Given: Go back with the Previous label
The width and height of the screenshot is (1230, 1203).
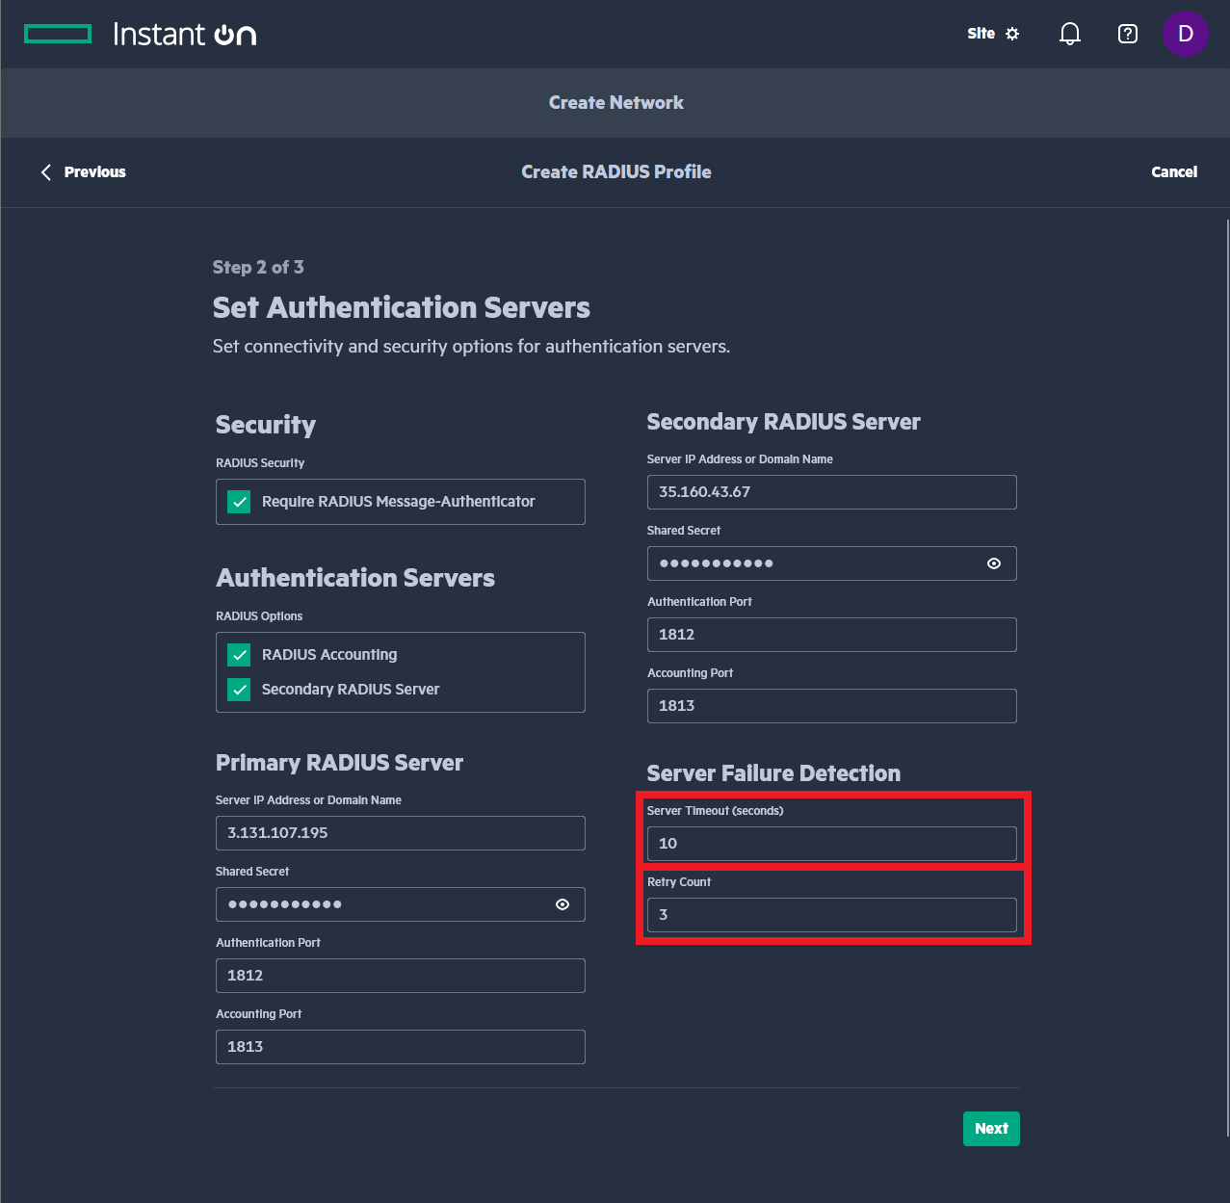Looking at the screenshot, I should tap(94, 172).
